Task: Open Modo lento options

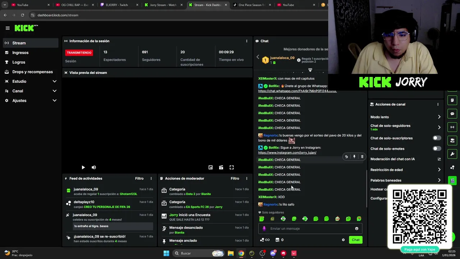Action: (x=405, y=117)
